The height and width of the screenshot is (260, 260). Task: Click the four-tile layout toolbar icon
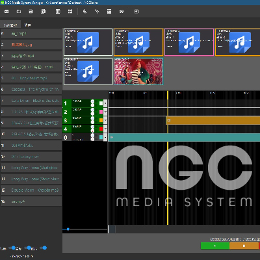tap(70, 12)
